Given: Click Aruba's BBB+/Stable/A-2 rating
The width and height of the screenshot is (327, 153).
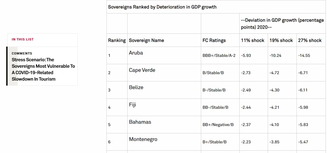Looking at the screenshot, I should coord(219,55).
